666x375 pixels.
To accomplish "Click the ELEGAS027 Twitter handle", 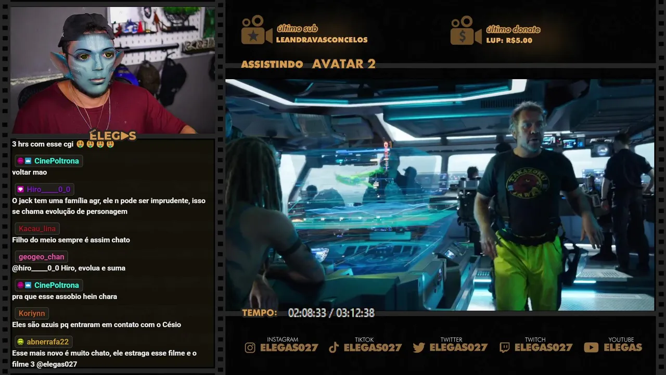I will coord(458,347).
